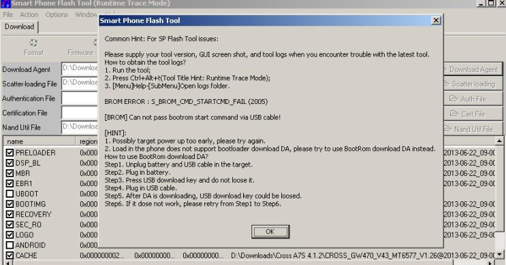Click the Authentication File input field
506x265 pixels.
pyautogui.click(x=80, y=99)
